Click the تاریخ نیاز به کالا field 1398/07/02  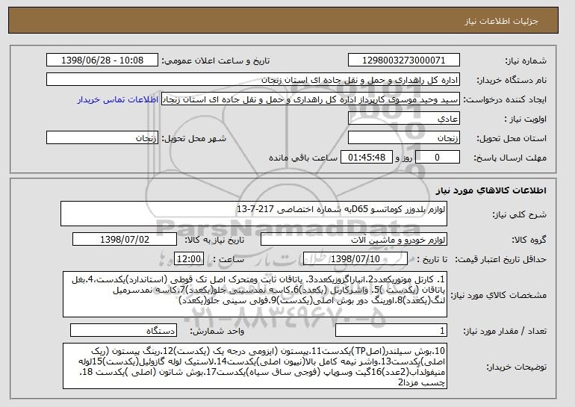125,240
